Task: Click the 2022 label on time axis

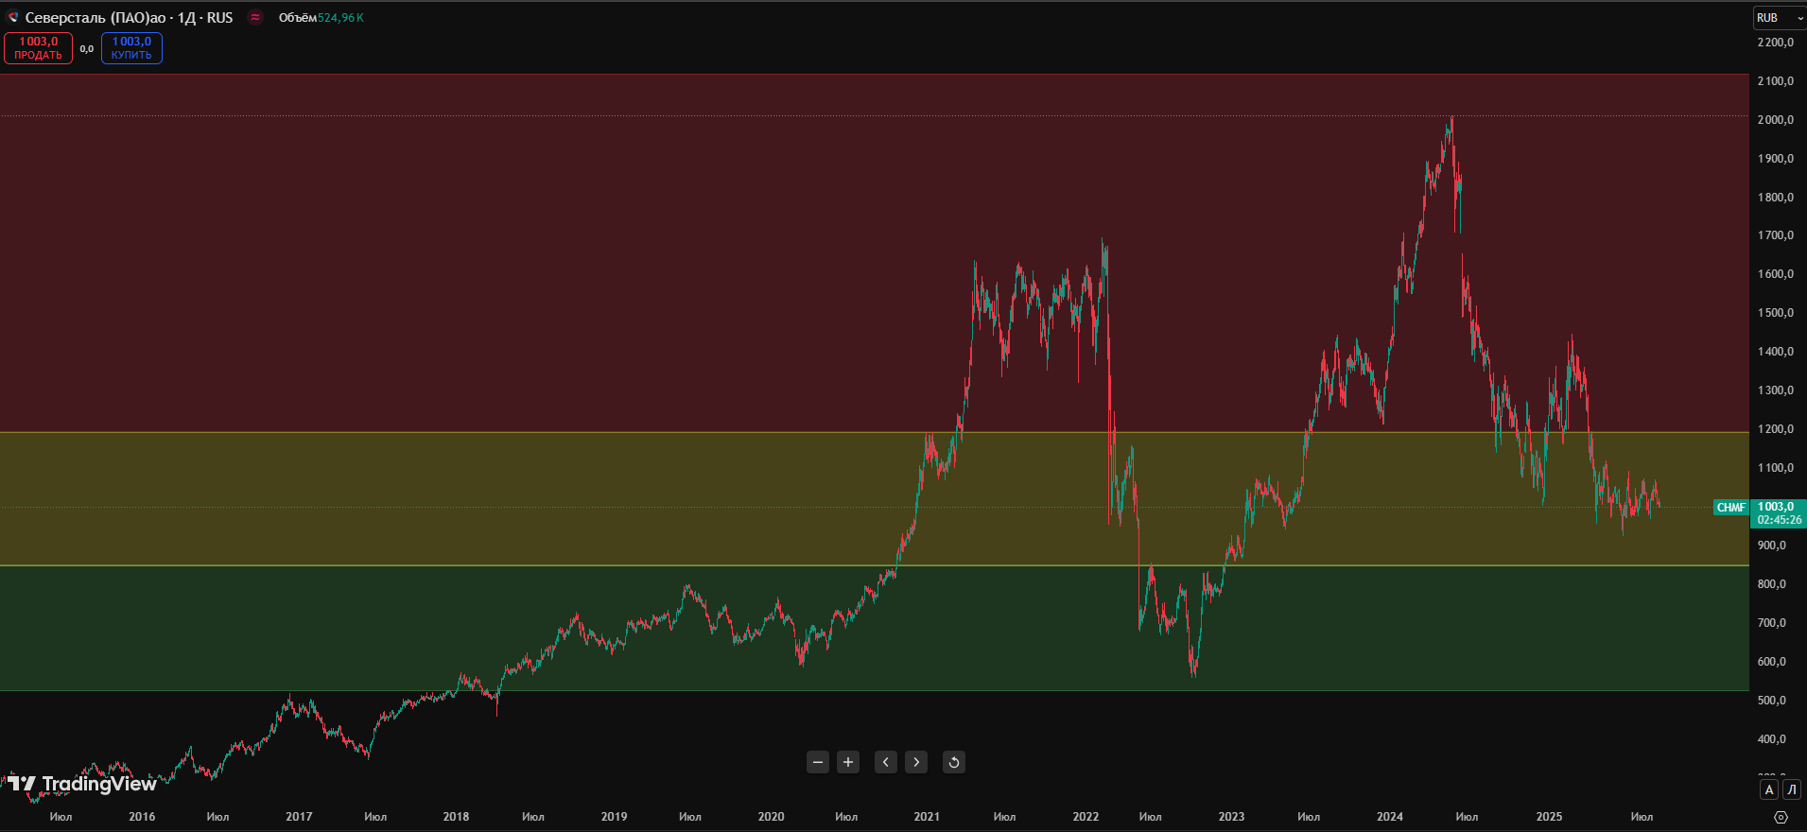Action: click(1086, 817)
